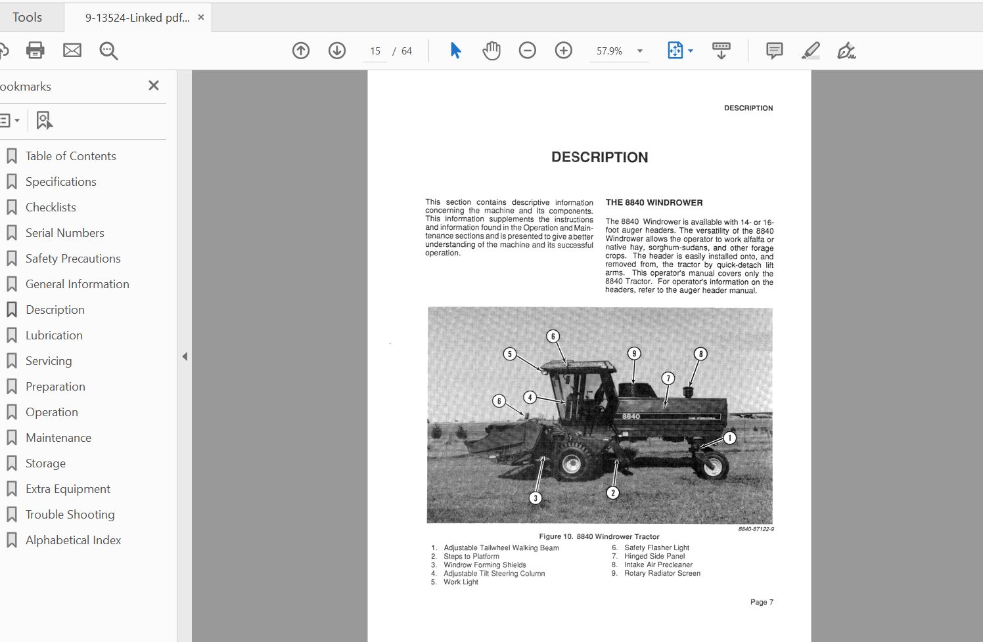This screenshot has width=983, height=642.
Task: Open the Servicing bookmark
Action: [x=49, y=361]
